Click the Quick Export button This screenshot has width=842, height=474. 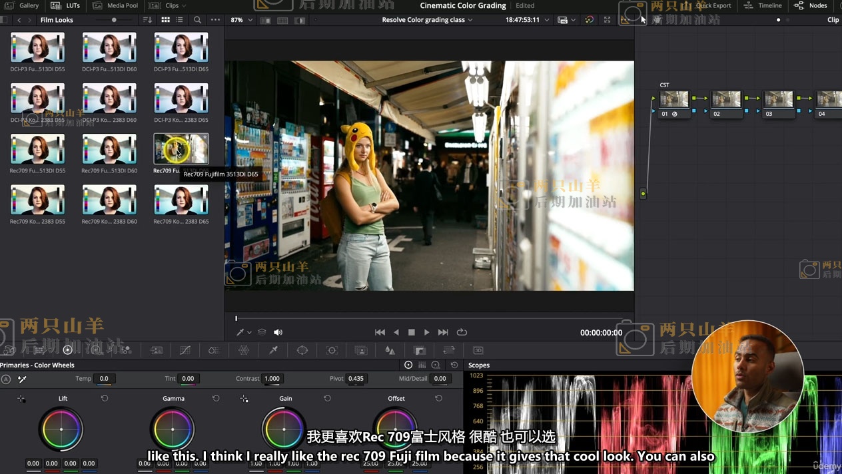coord(713,5)
